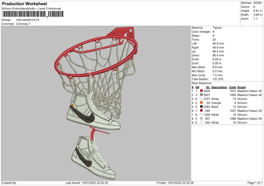Click the 'Description' column header

219,87
